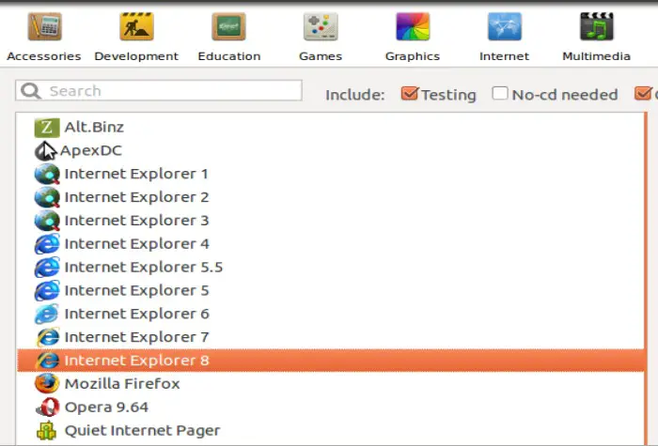Screen dimensions: 658x446
Task: Select the Internet Explorer 1 text
Action: pyautogui.click(x=136, y=174)
